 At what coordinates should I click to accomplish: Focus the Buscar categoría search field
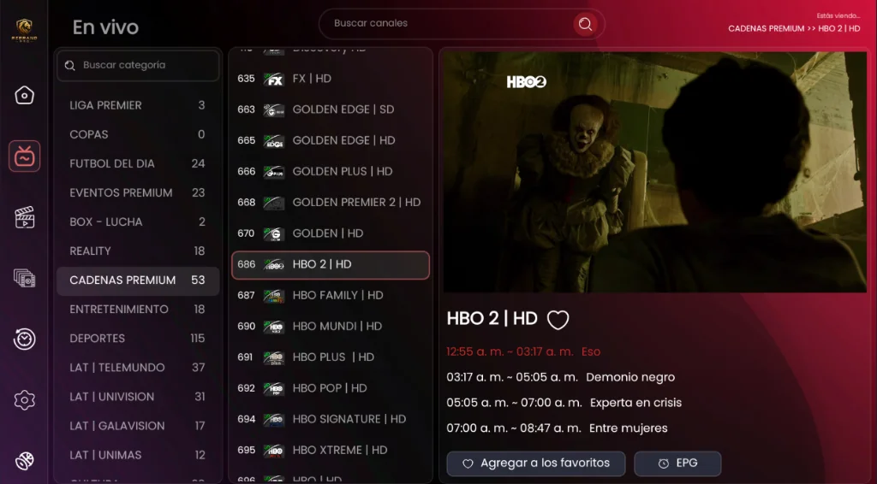tap(138, 65)
